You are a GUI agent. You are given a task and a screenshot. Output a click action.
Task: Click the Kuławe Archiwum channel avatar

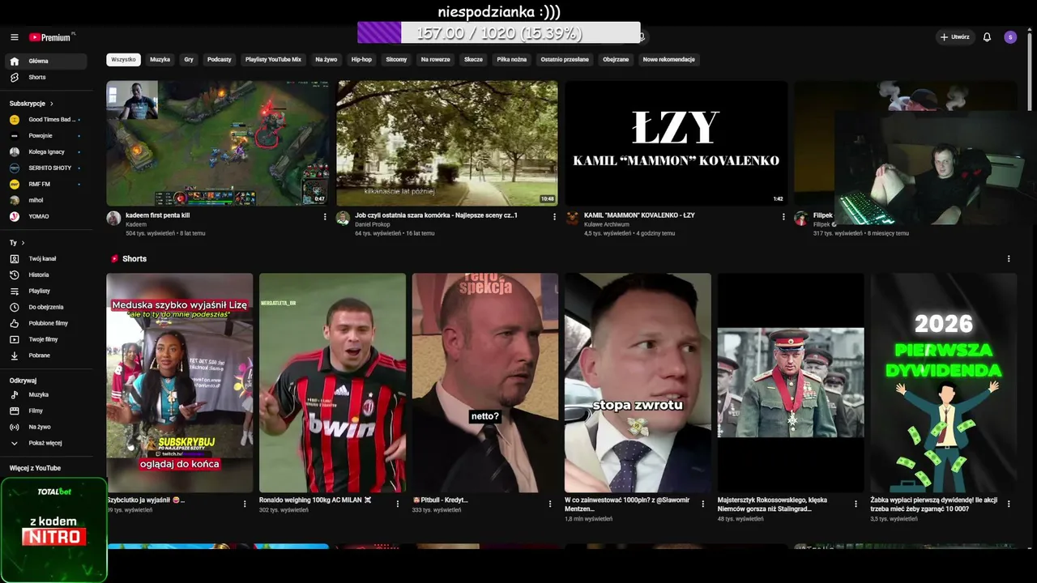click(572, 219)
